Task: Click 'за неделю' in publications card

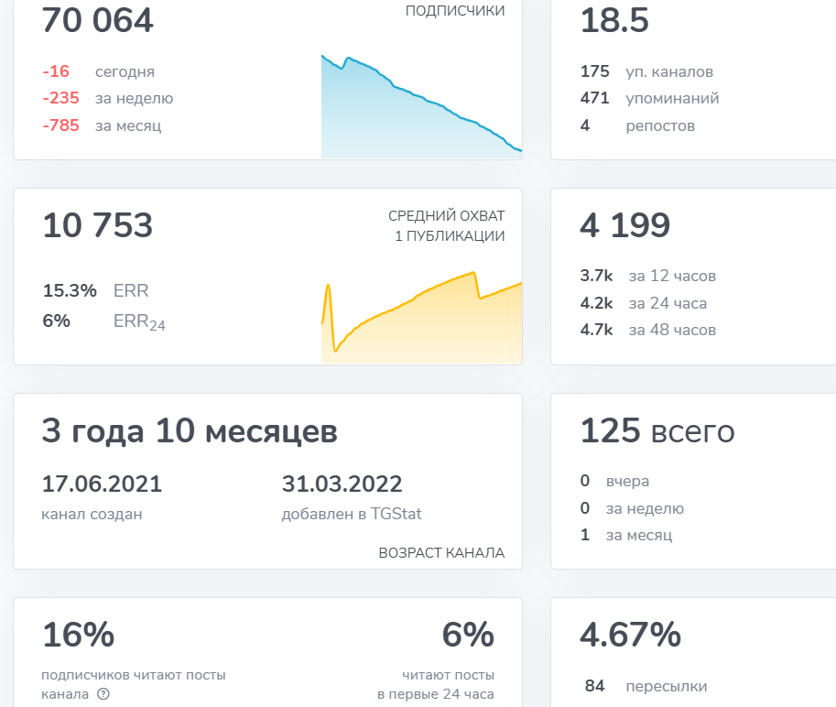Action: [x=645, y=508]
